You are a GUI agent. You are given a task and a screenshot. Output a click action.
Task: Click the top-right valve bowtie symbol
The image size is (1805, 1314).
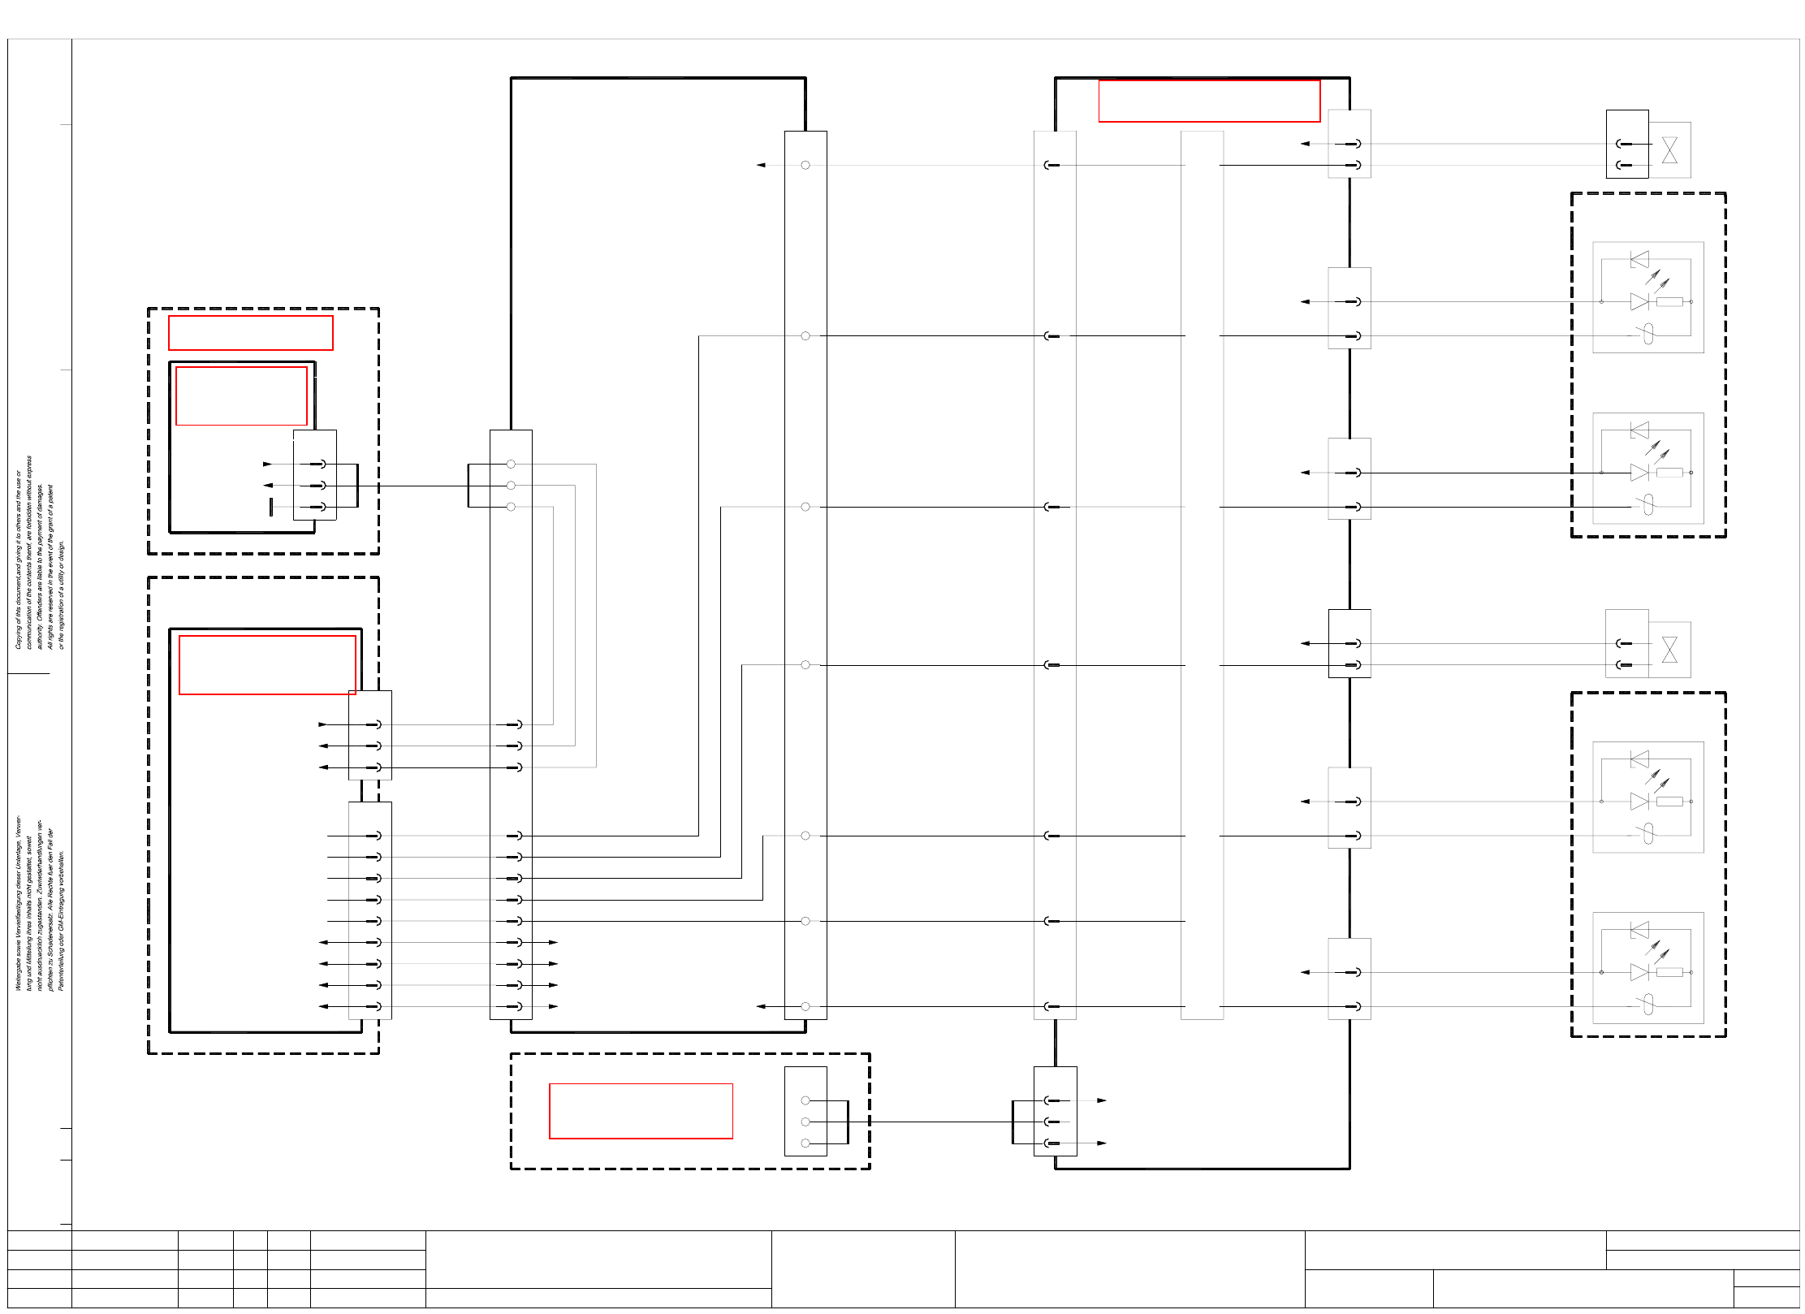(x=1669, y=150)
